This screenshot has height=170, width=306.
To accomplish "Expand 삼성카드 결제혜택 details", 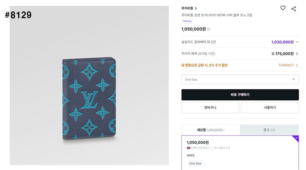I will [297, 42].
